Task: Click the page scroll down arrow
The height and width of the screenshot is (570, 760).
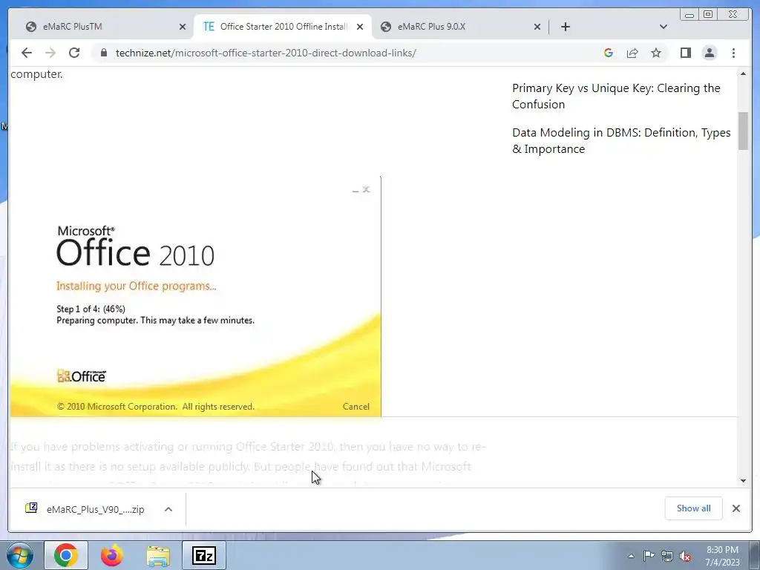Action: coord(743,481)
